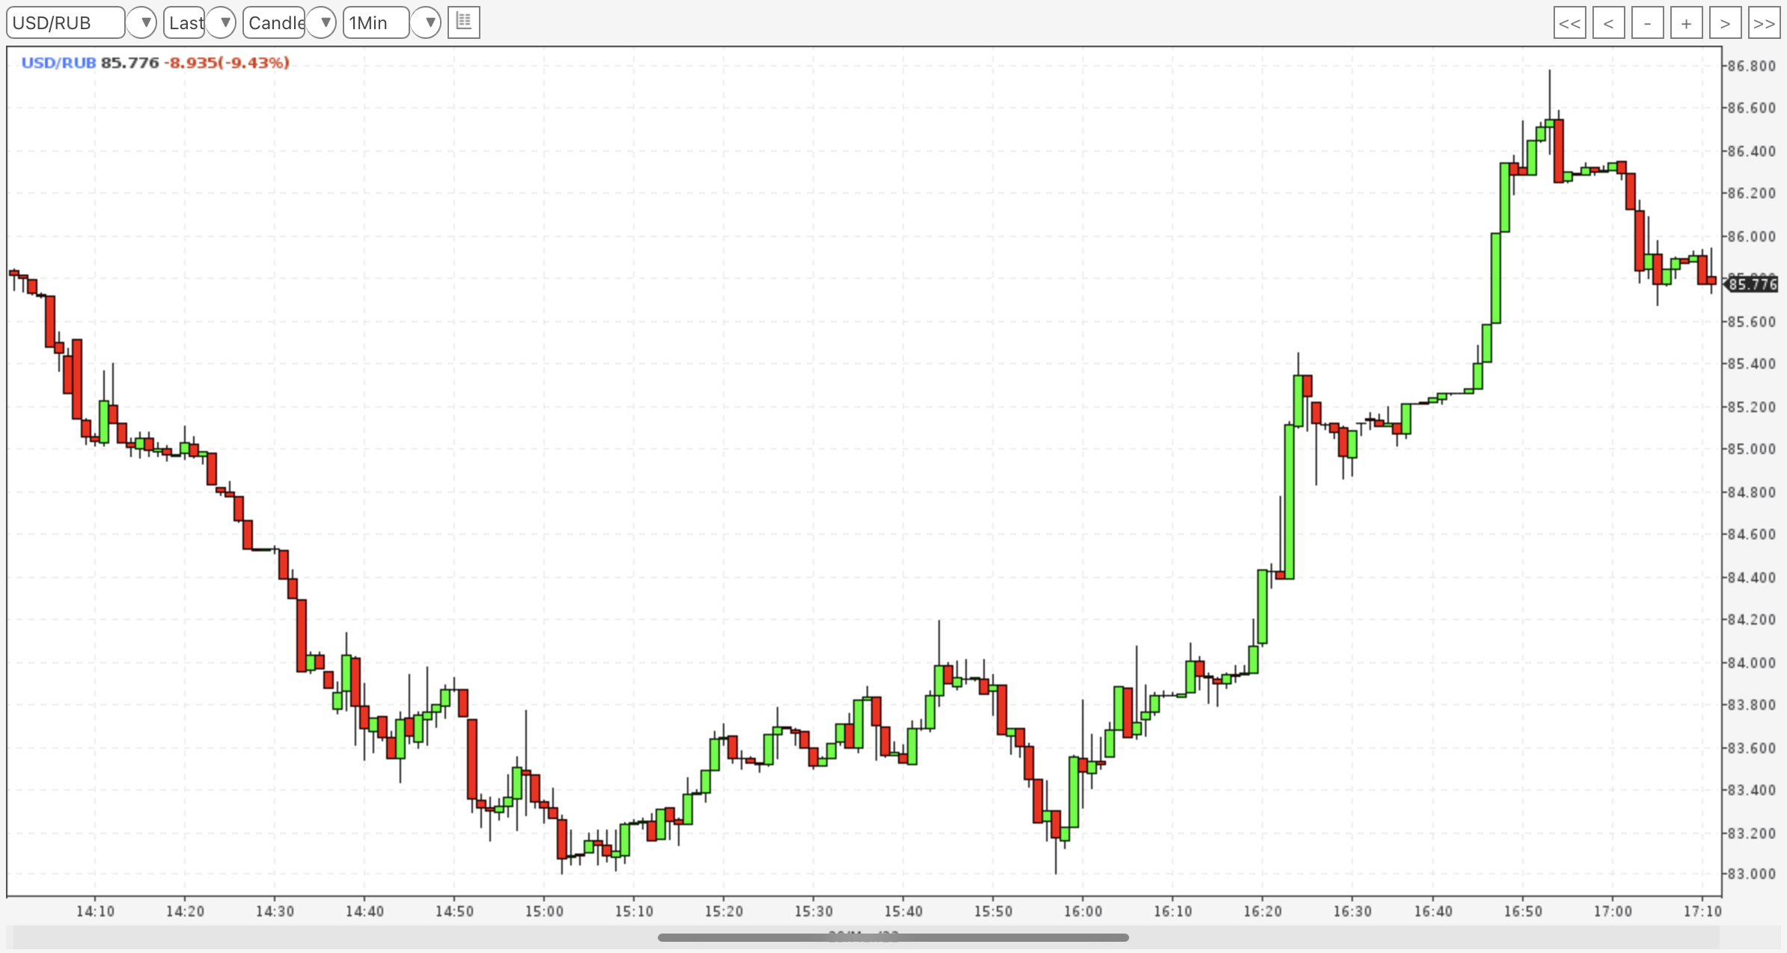Click the 1Min interval field
Image resolution: width=1787 pixels, height=953 pixels.
coord(375,22)
